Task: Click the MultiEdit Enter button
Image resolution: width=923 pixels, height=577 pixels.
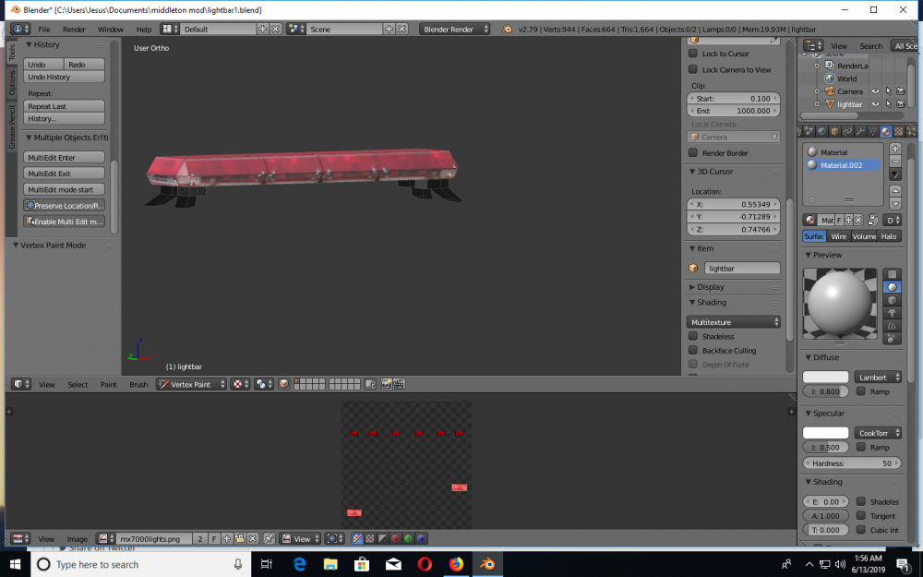Action: click(65, 157)
